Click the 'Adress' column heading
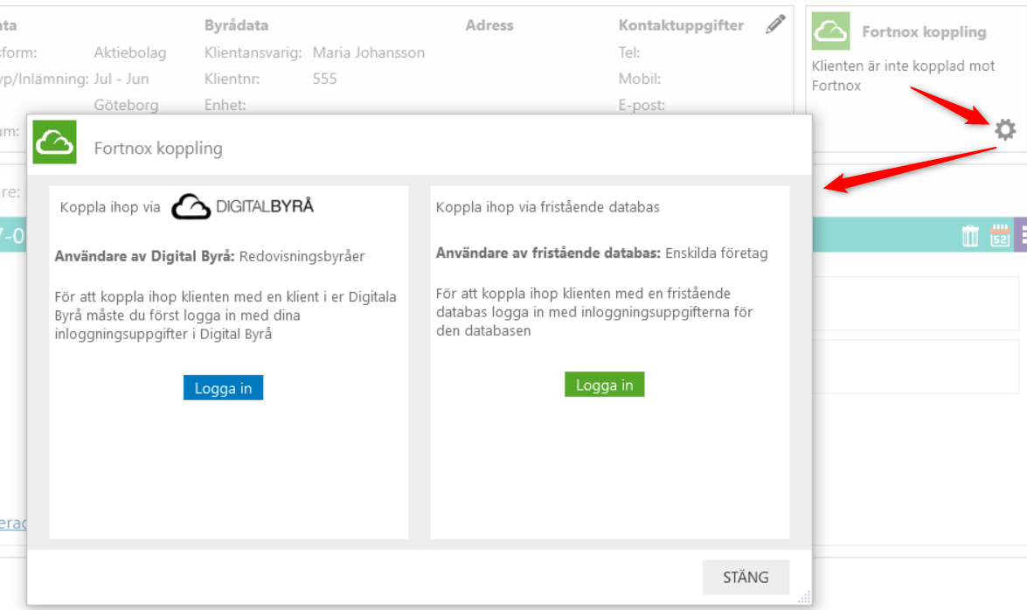 click(x=489, y=25)
